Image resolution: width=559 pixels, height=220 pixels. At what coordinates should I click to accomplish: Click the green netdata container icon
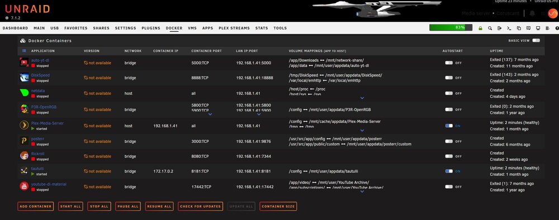click(x=24, y=93)
